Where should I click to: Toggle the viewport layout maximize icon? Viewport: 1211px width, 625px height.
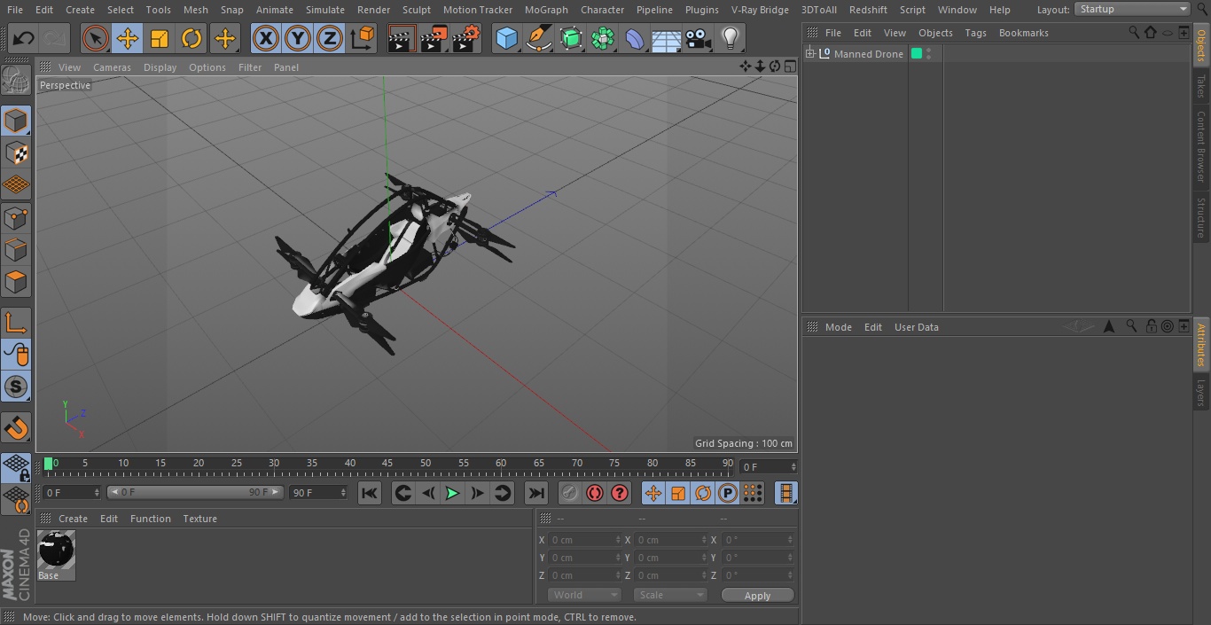pos(790,66)
